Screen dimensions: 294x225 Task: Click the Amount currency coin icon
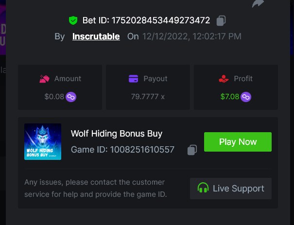[x=71, y=97]
